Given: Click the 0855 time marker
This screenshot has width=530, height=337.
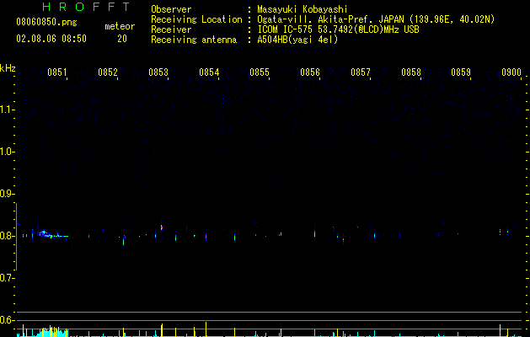Looking at the screenshot, I should [x=260, y=72].
